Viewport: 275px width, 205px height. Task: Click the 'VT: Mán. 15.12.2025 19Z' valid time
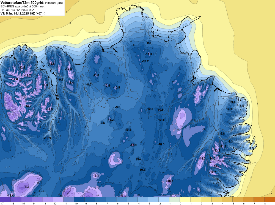pyautogui.click(x=18, y=13)
